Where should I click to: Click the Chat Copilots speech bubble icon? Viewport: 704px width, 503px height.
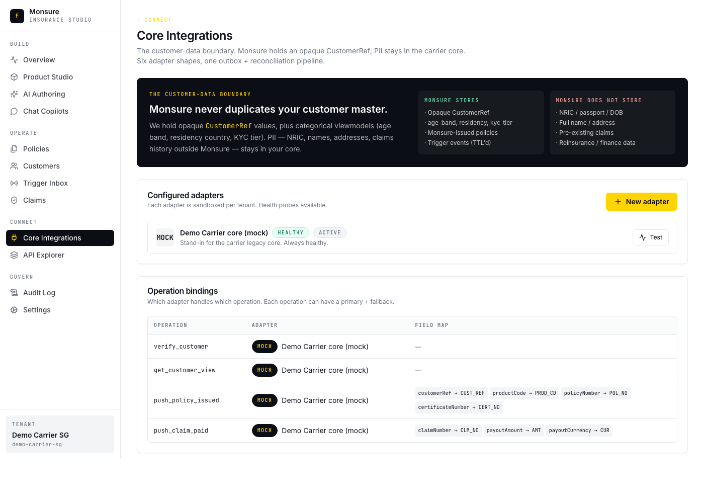tap(14, 111)
